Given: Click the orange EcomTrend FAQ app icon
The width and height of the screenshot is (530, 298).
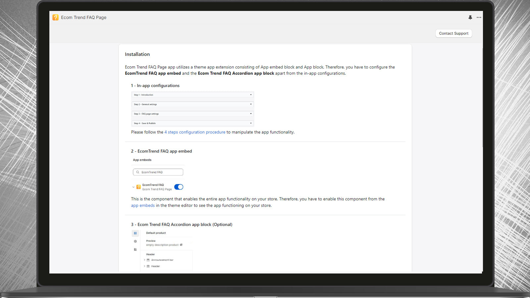Looking at the screenshot, I should [x=138, y=187].
